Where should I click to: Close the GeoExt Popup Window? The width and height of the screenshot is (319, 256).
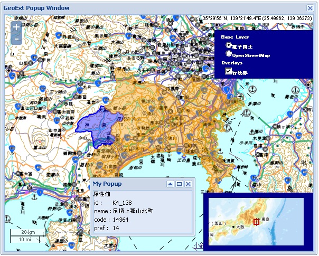click(310, 8)
